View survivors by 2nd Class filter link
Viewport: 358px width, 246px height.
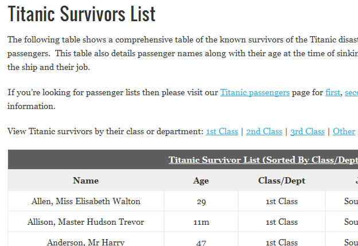point(264,131)
